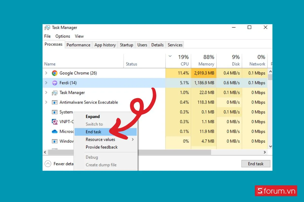Click the Ferdi app icon
This screenshot has height=202, width=304.
(54, 83)
